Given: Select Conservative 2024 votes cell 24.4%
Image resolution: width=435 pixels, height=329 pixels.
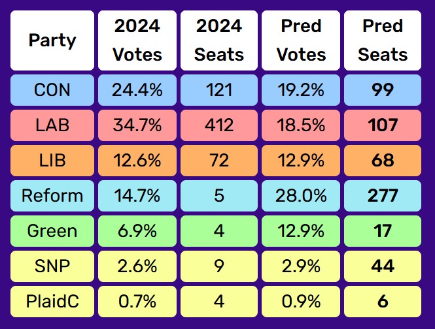Looking at the screenshot, I should pos(137,90).
